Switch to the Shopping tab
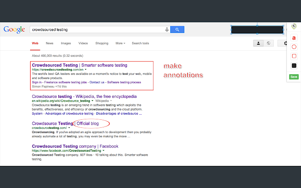Viewport: 301px width, 188px height. pos(102,43)
